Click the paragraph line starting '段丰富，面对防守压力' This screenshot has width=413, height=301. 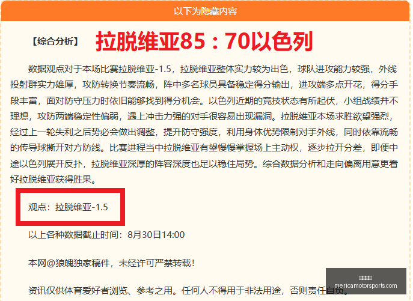coord(204,100)
